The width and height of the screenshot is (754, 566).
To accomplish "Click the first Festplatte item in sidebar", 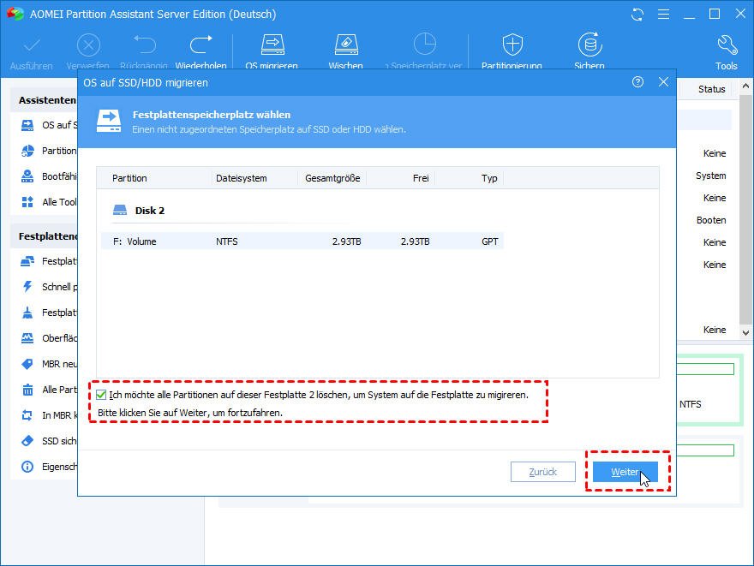I will click(49, 261).
